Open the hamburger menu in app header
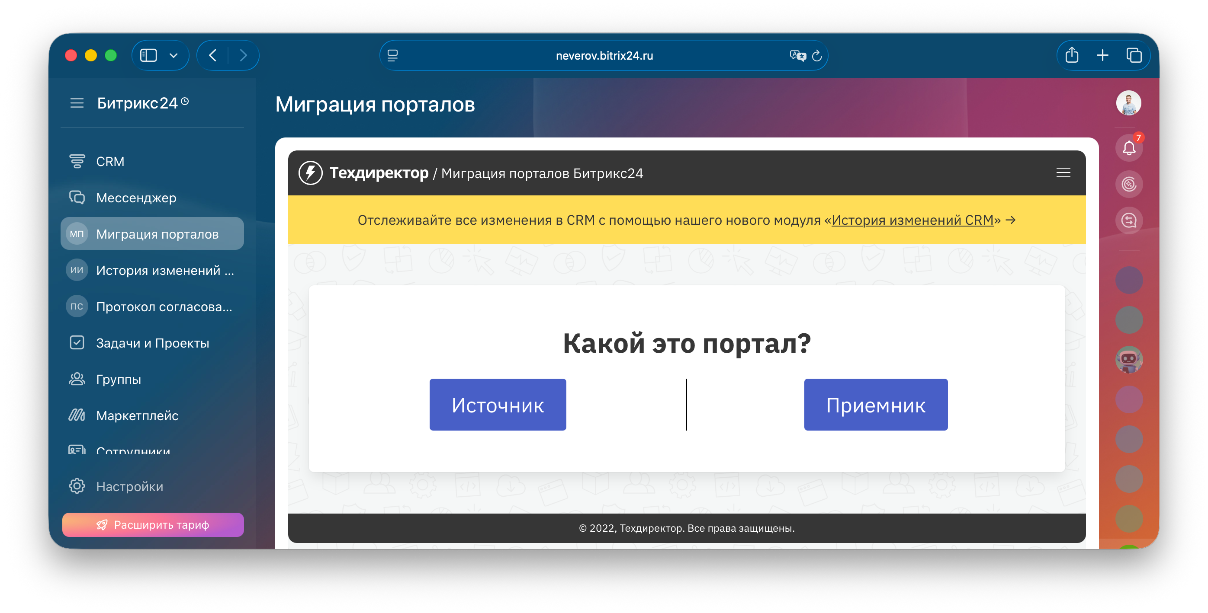Screen dimensions: 1208x613 [x=1063, y=173]
